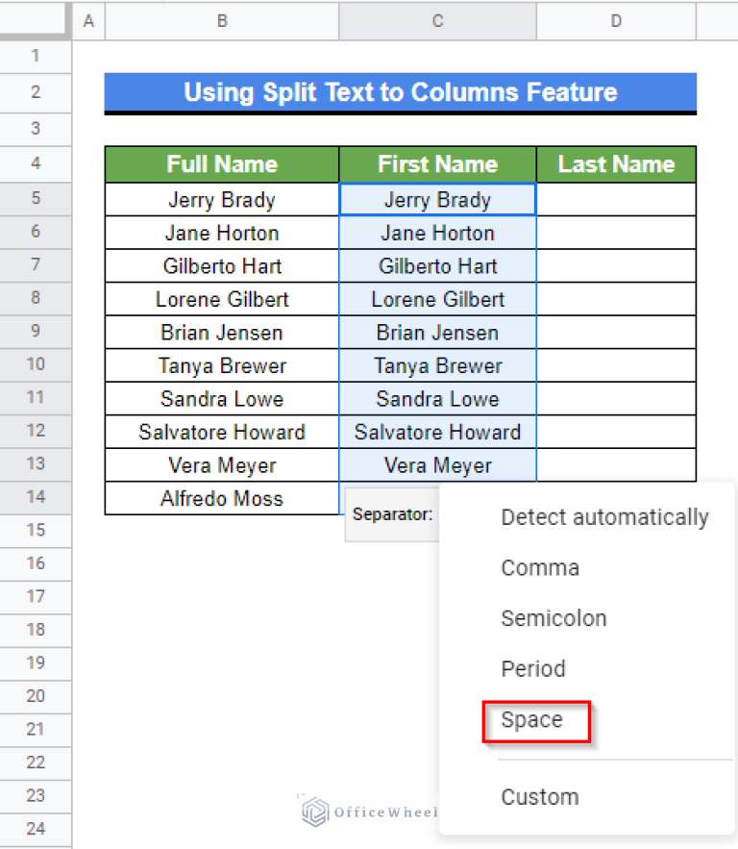Screen dimensions: 738x849
Task: Click the Sandra Lowe full name cell
Action: pos(221,398)
